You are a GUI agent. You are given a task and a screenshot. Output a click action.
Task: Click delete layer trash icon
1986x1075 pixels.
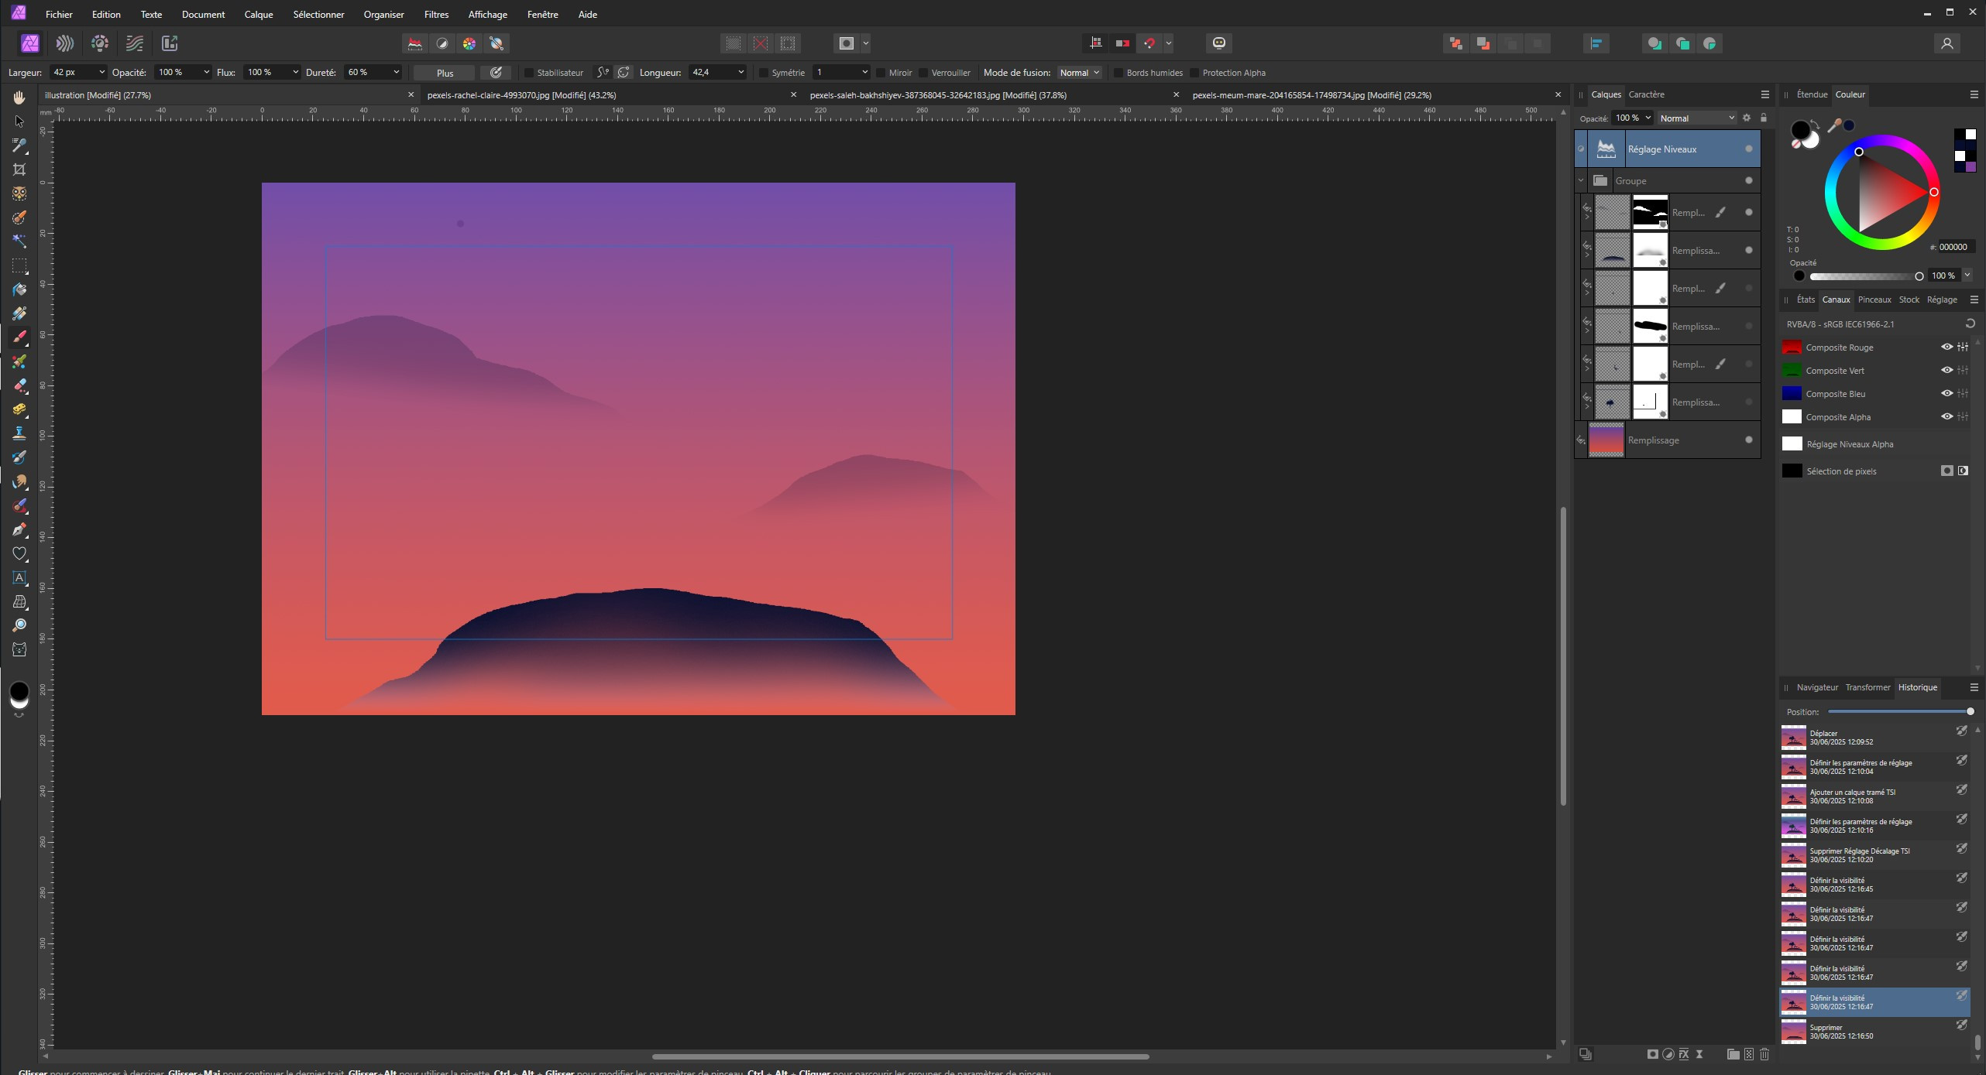(x=1764, y=1054)
